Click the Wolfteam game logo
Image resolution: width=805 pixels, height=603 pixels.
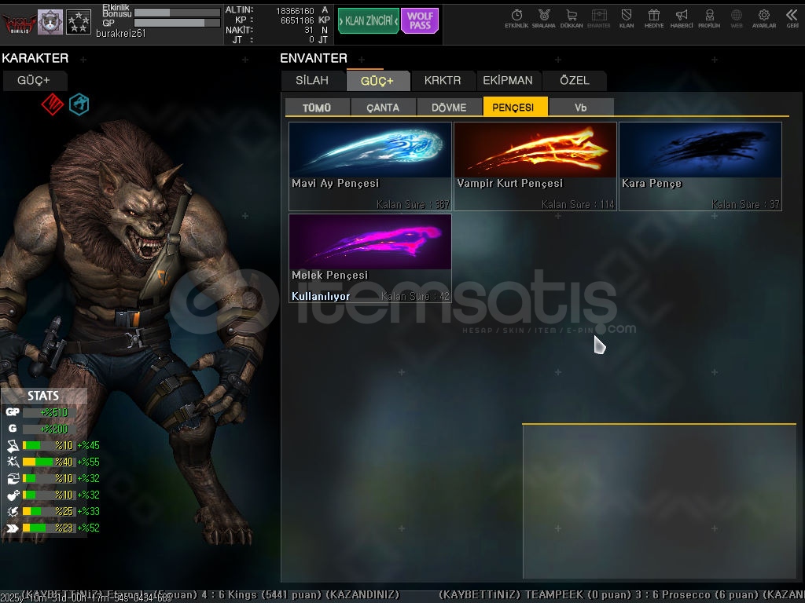coord(19,23)
